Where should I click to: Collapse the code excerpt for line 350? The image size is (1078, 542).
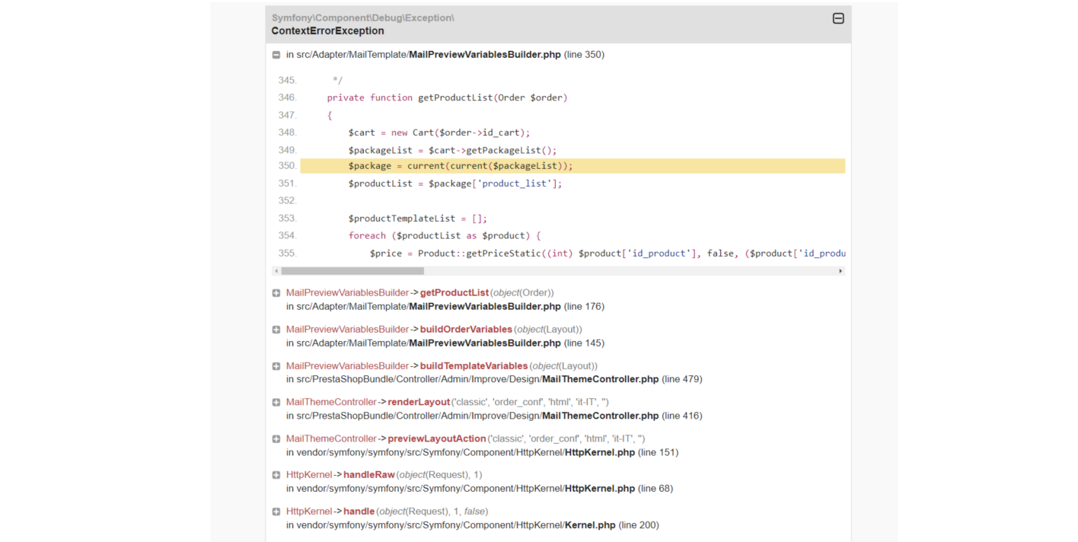pos(276,55)
